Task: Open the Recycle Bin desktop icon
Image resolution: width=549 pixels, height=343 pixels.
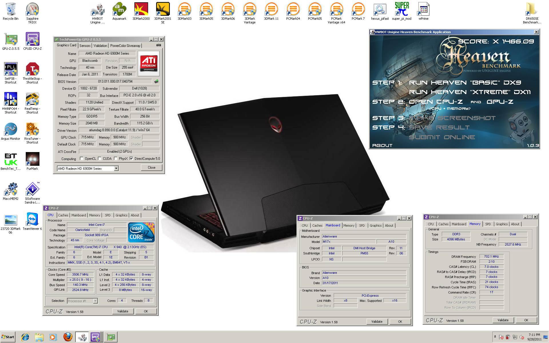Action: (x=11, y=11)
